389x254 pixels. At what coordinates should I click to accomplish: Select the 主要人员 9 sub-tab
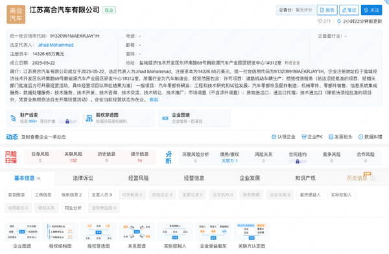click(x=102, y=195)
